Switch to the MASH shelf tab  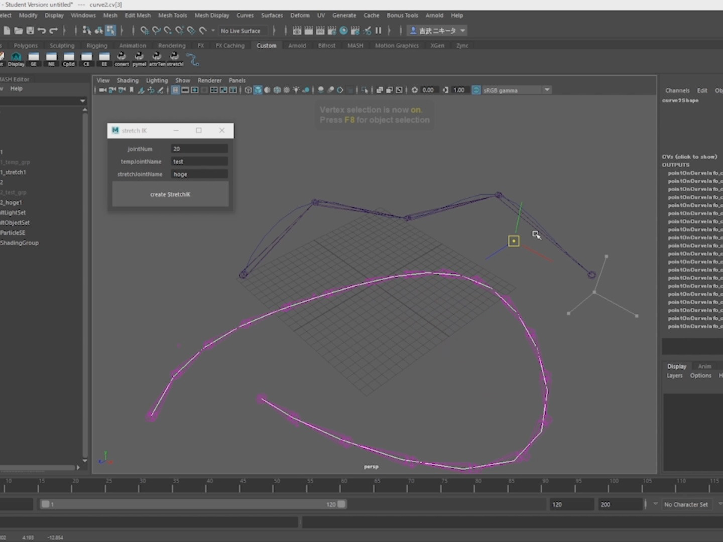pyautogui.click(x=355, y=46)
